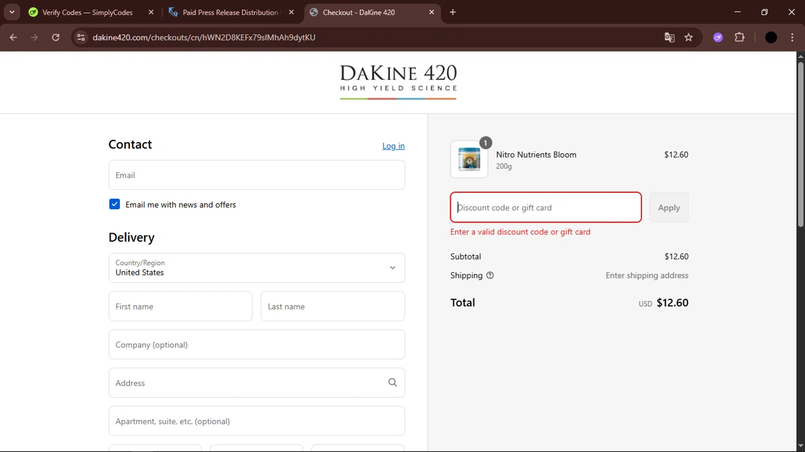
Task: Minimize the browser window
Action: coord(737,12)
